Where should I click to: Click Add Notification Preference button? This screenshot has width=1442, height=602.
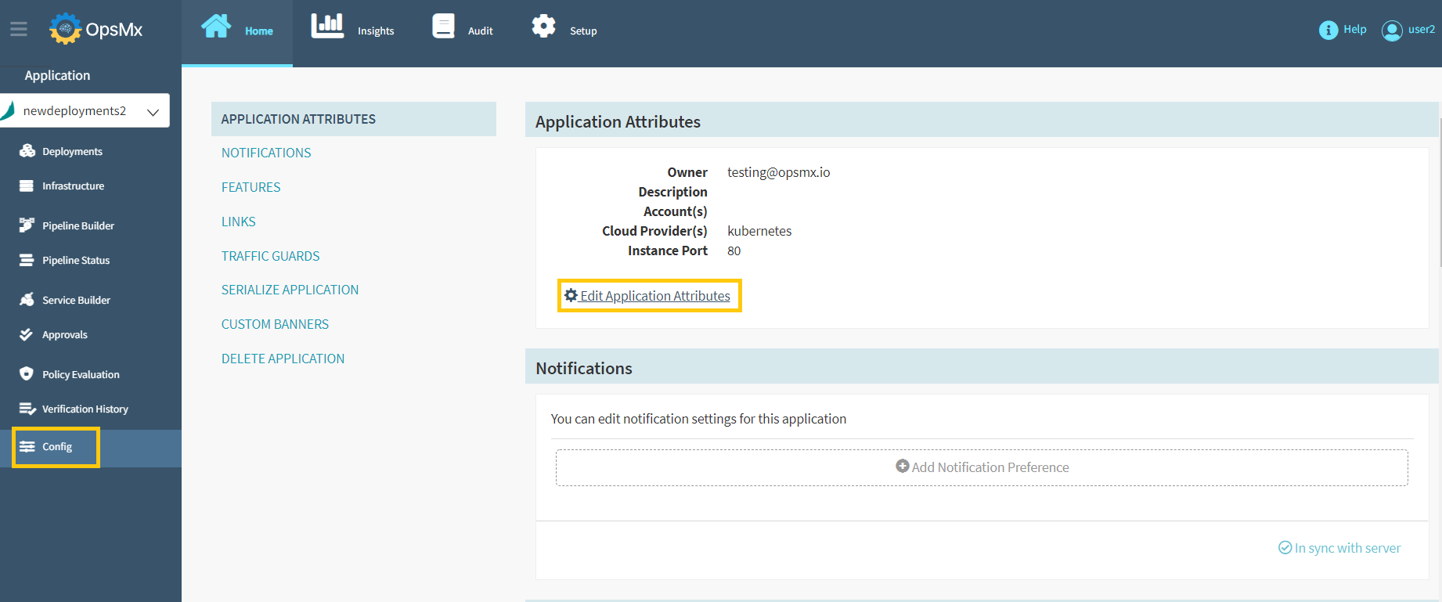(x=982, y=467)
